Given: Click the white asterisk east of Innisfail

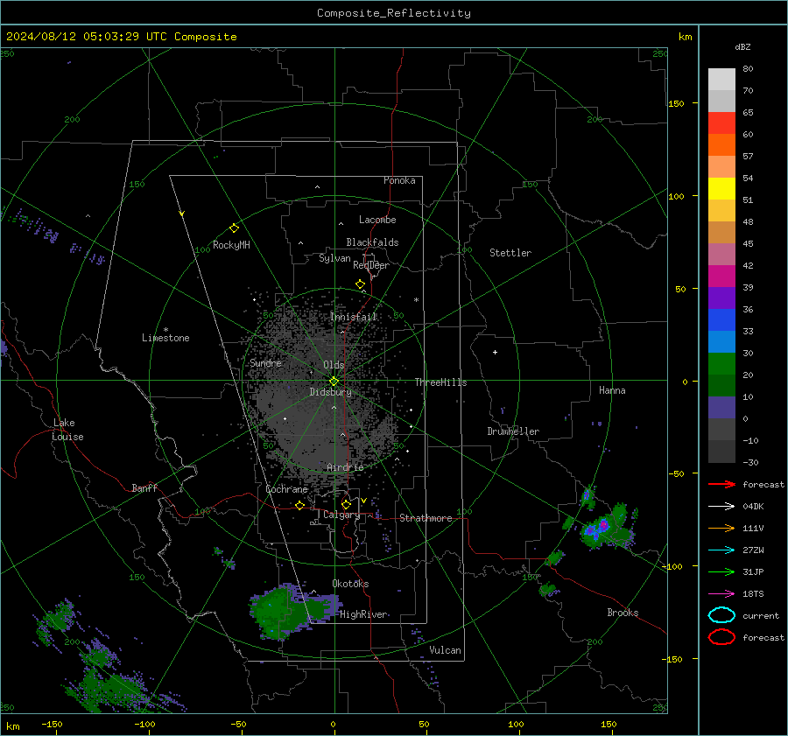Looking at the screenshot, I should [416, 300].
